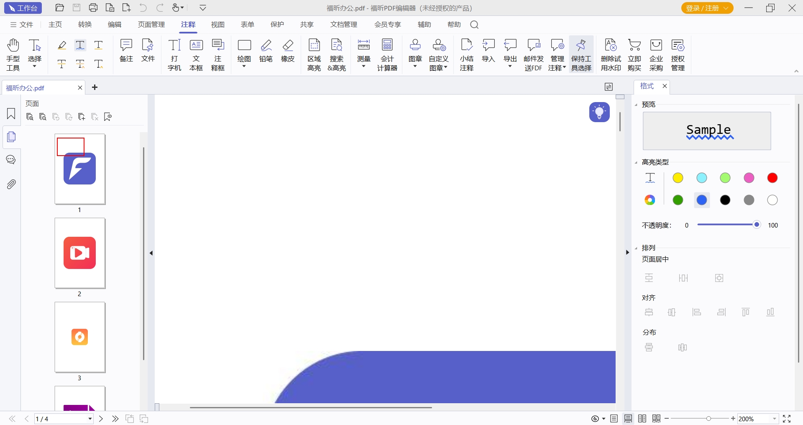Pick the red highlight color swatch

pyautogui.click(x=772, y=178)
